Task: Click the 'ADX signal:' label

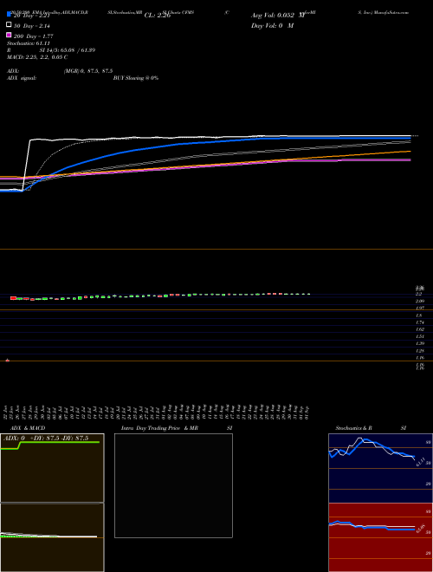Action: coord(22,78)
